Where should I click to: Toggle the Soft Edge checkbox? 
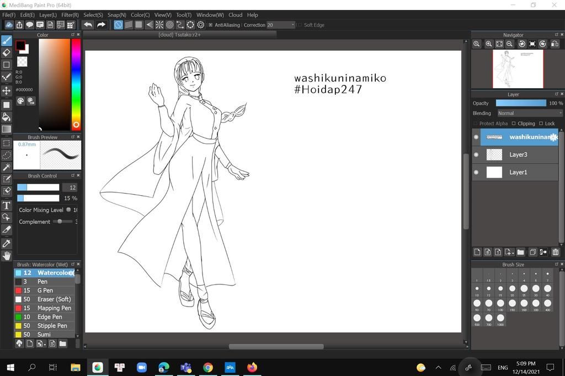(300, 25)
